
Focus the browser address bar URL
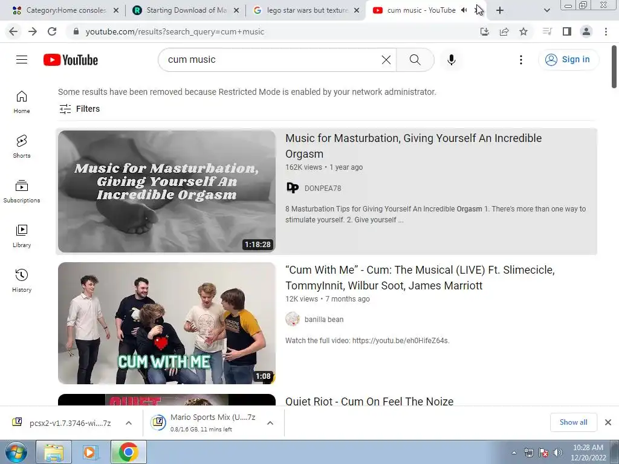click(175, 31)
